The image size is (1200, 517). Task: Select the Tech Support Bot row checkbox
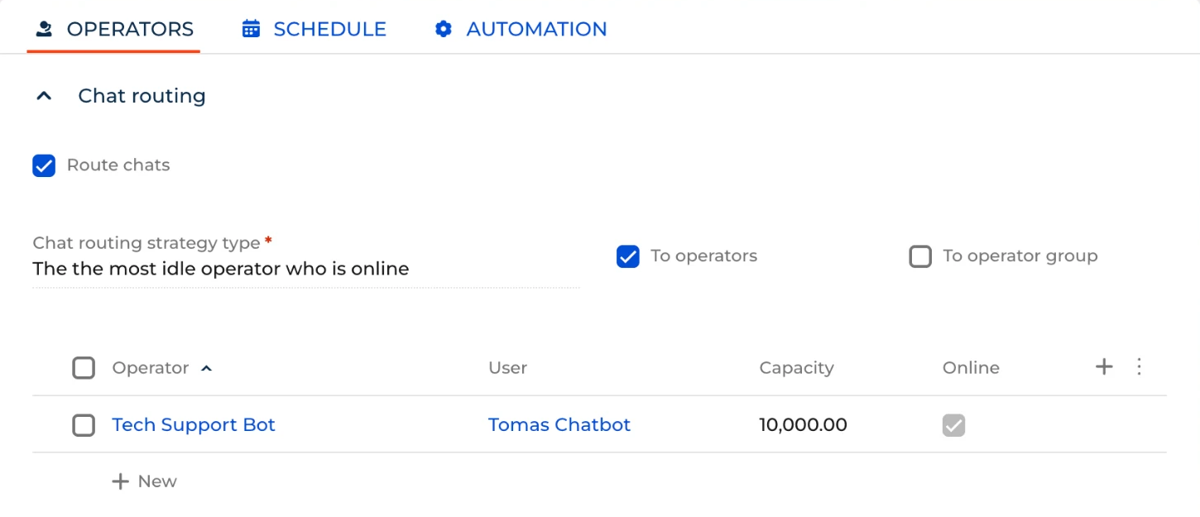point(84,425)
